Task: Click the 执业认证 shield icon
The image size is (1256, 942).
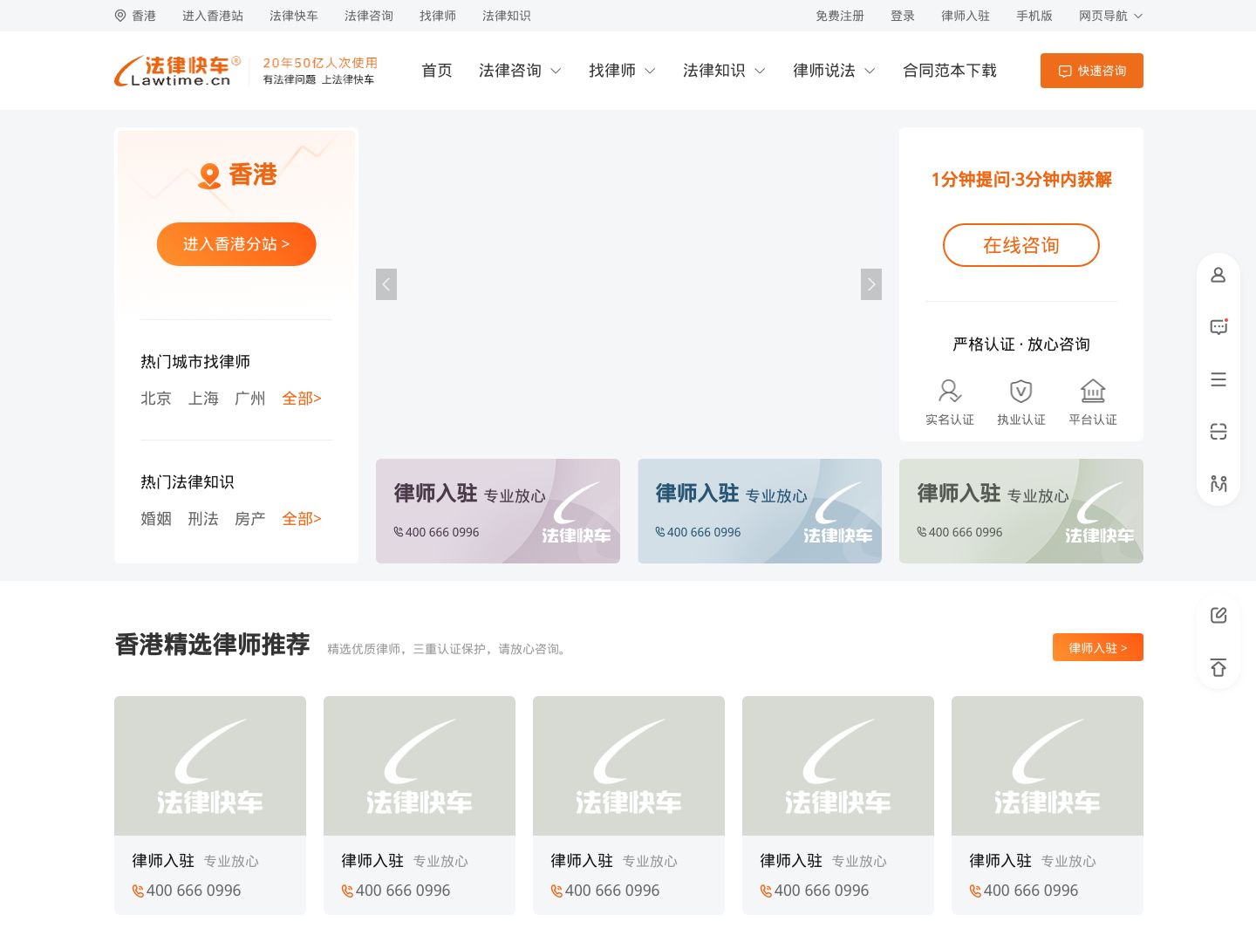Action: coord(1021,391)
